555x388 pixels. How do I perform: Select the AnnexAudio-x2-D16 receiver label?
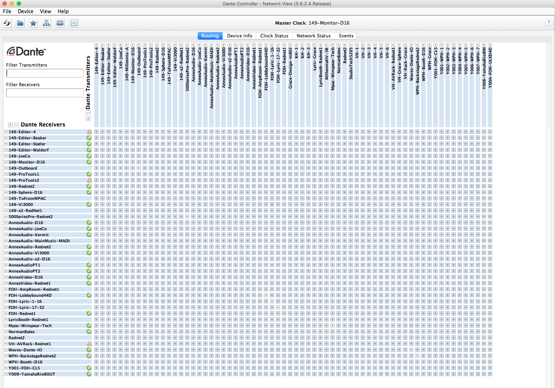(x=30, y=259)
